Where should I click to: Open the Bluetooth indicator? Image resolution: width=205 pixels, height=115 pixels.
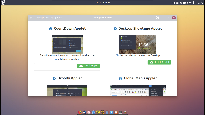click(194, 3)
